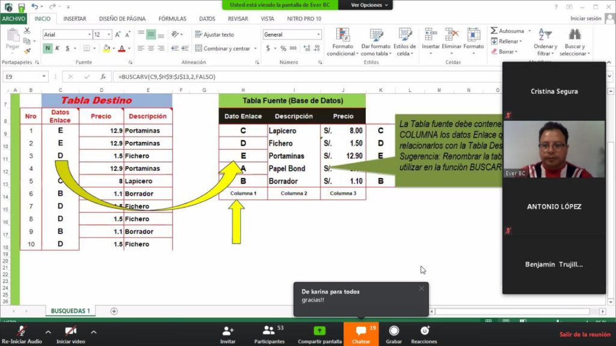
Task: Open the font size 12 dropdown
Action: (109, 35)
